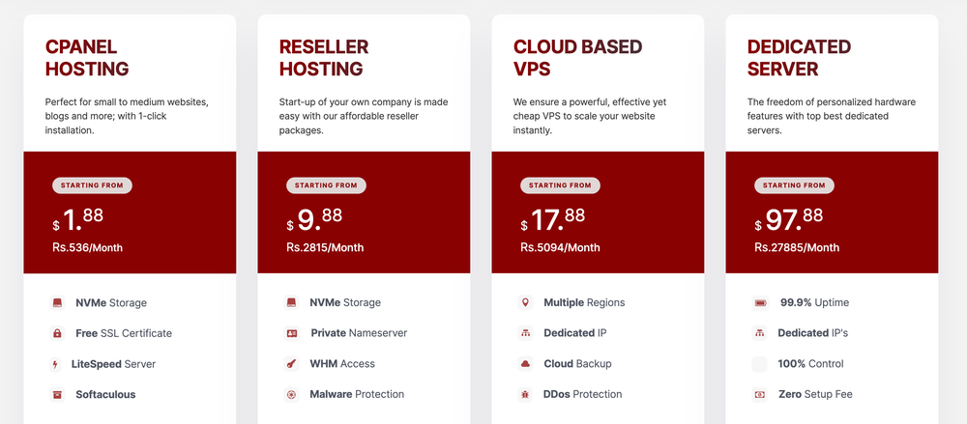Click the Private Nameserver ID card icon
Image resolution: width=967 pixels, height=424 pixels.
[x=291, y=333]
